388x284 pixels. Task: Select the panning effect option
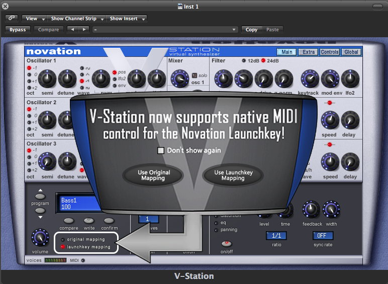pos(216,230)
